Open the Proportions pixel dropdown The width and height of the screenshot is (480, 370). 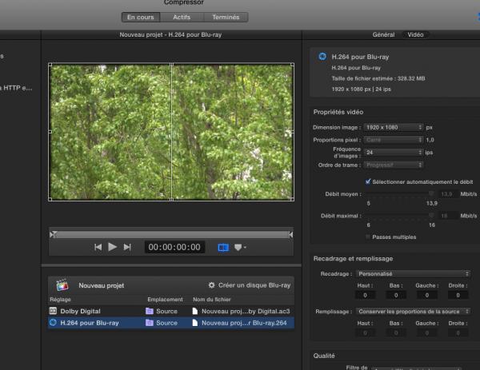[394, 140]
